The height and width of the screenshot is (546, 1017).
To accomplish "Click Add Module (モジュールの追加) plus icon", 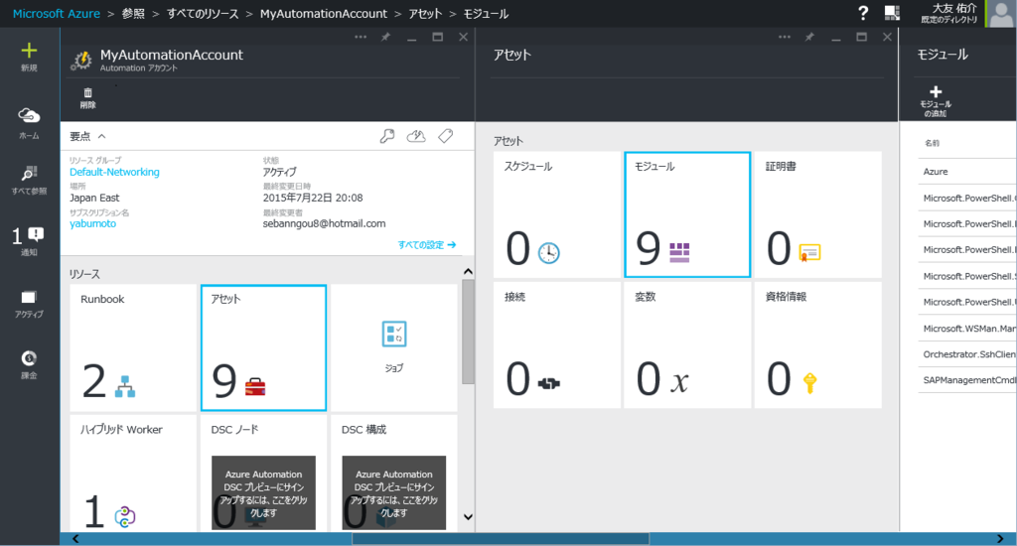I will 936,91.
